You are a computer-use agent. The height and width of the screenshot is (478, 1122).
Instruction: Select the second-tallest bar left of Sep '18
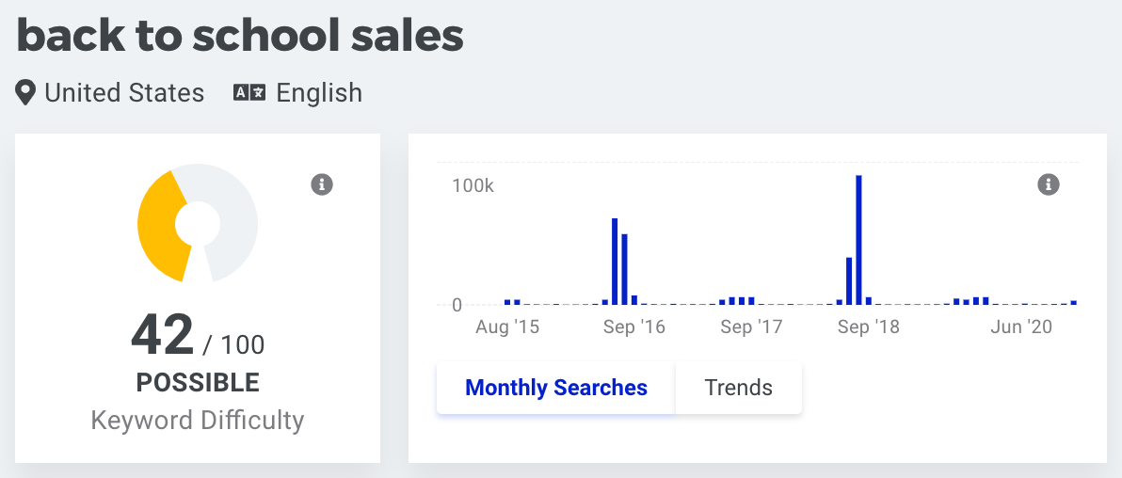pyautogui.click(x=849, y=281)
